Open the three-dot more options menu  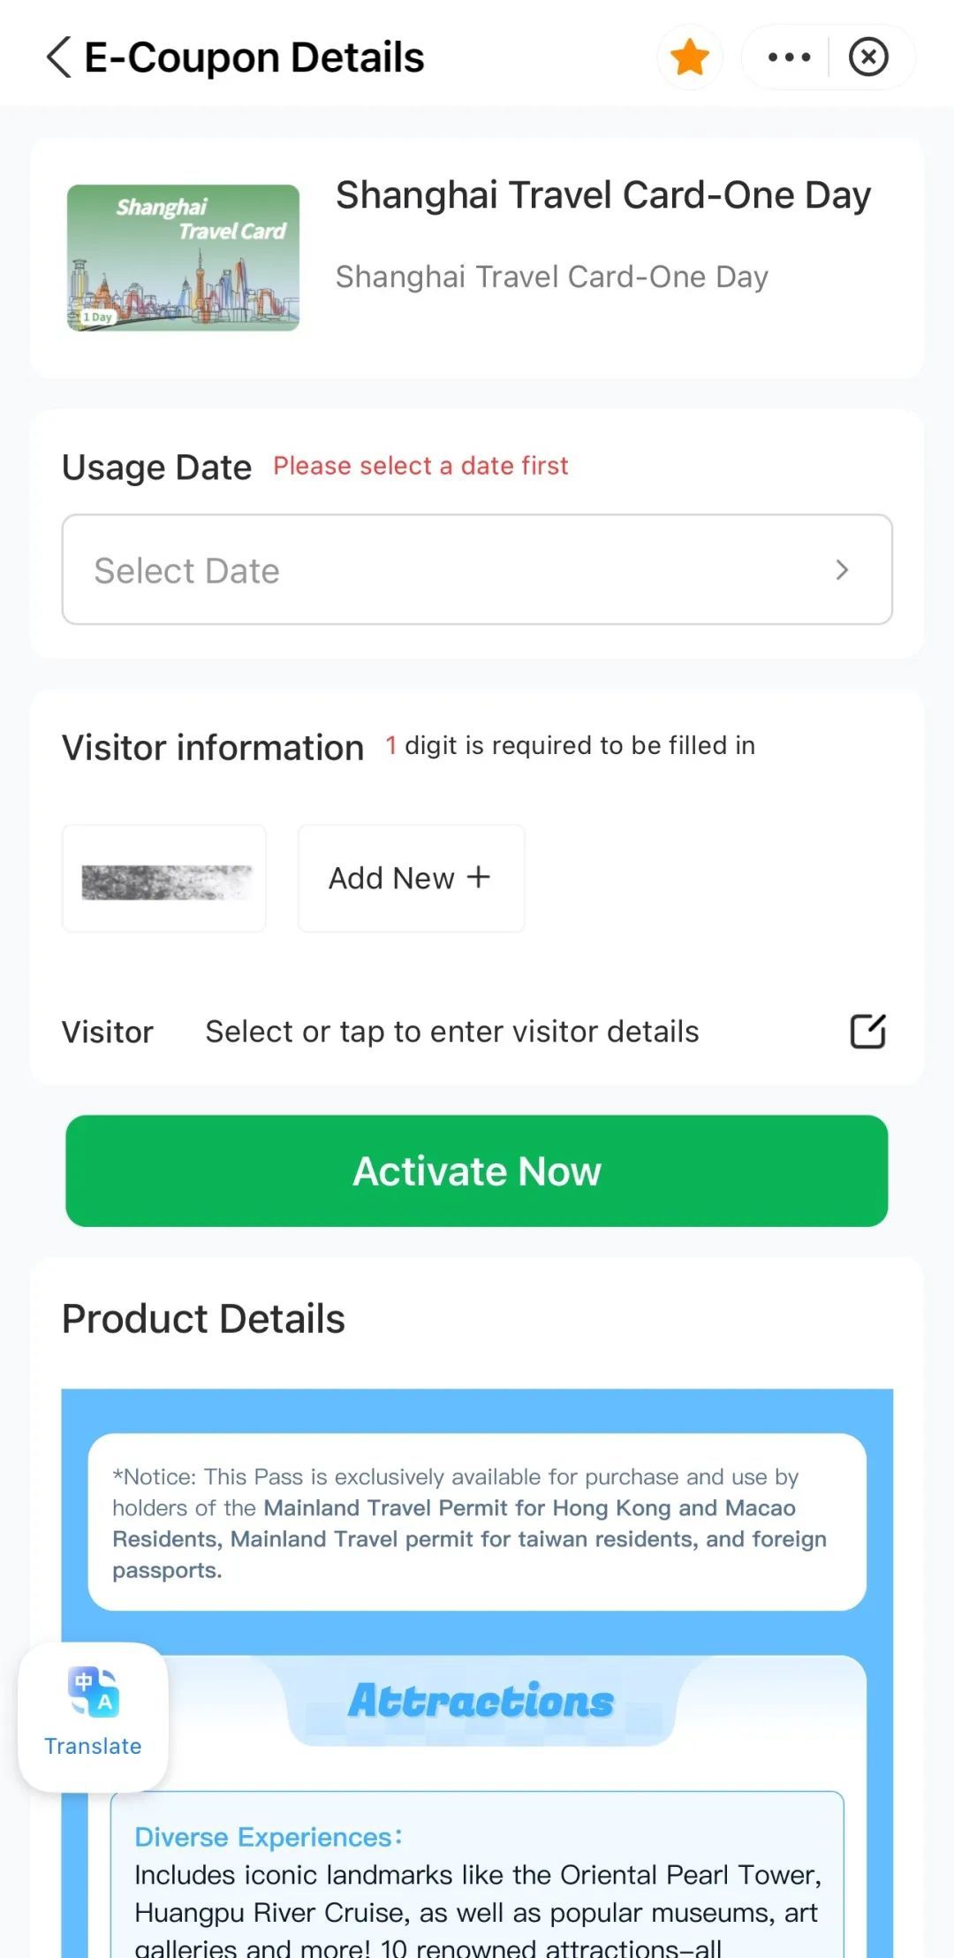(789, 57)
